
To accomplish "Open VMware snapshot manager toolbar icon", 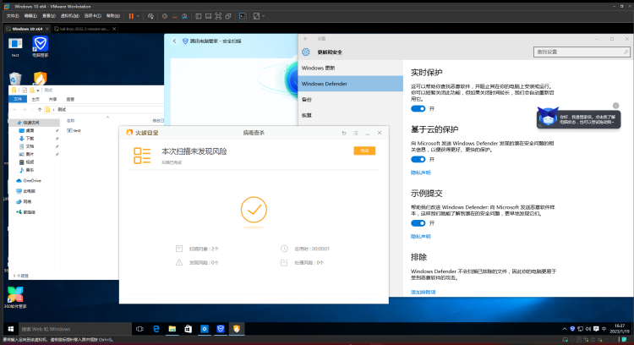I will pos(184,16).
